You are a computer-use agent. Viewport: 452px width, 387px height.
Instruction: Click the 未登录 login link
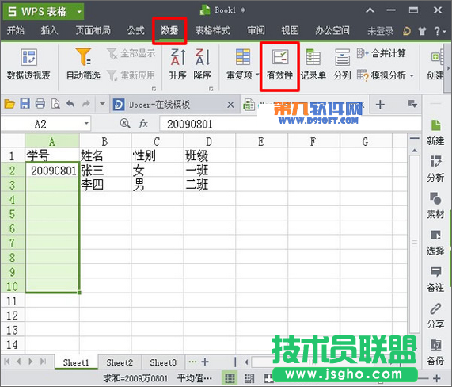coord(380,31)
